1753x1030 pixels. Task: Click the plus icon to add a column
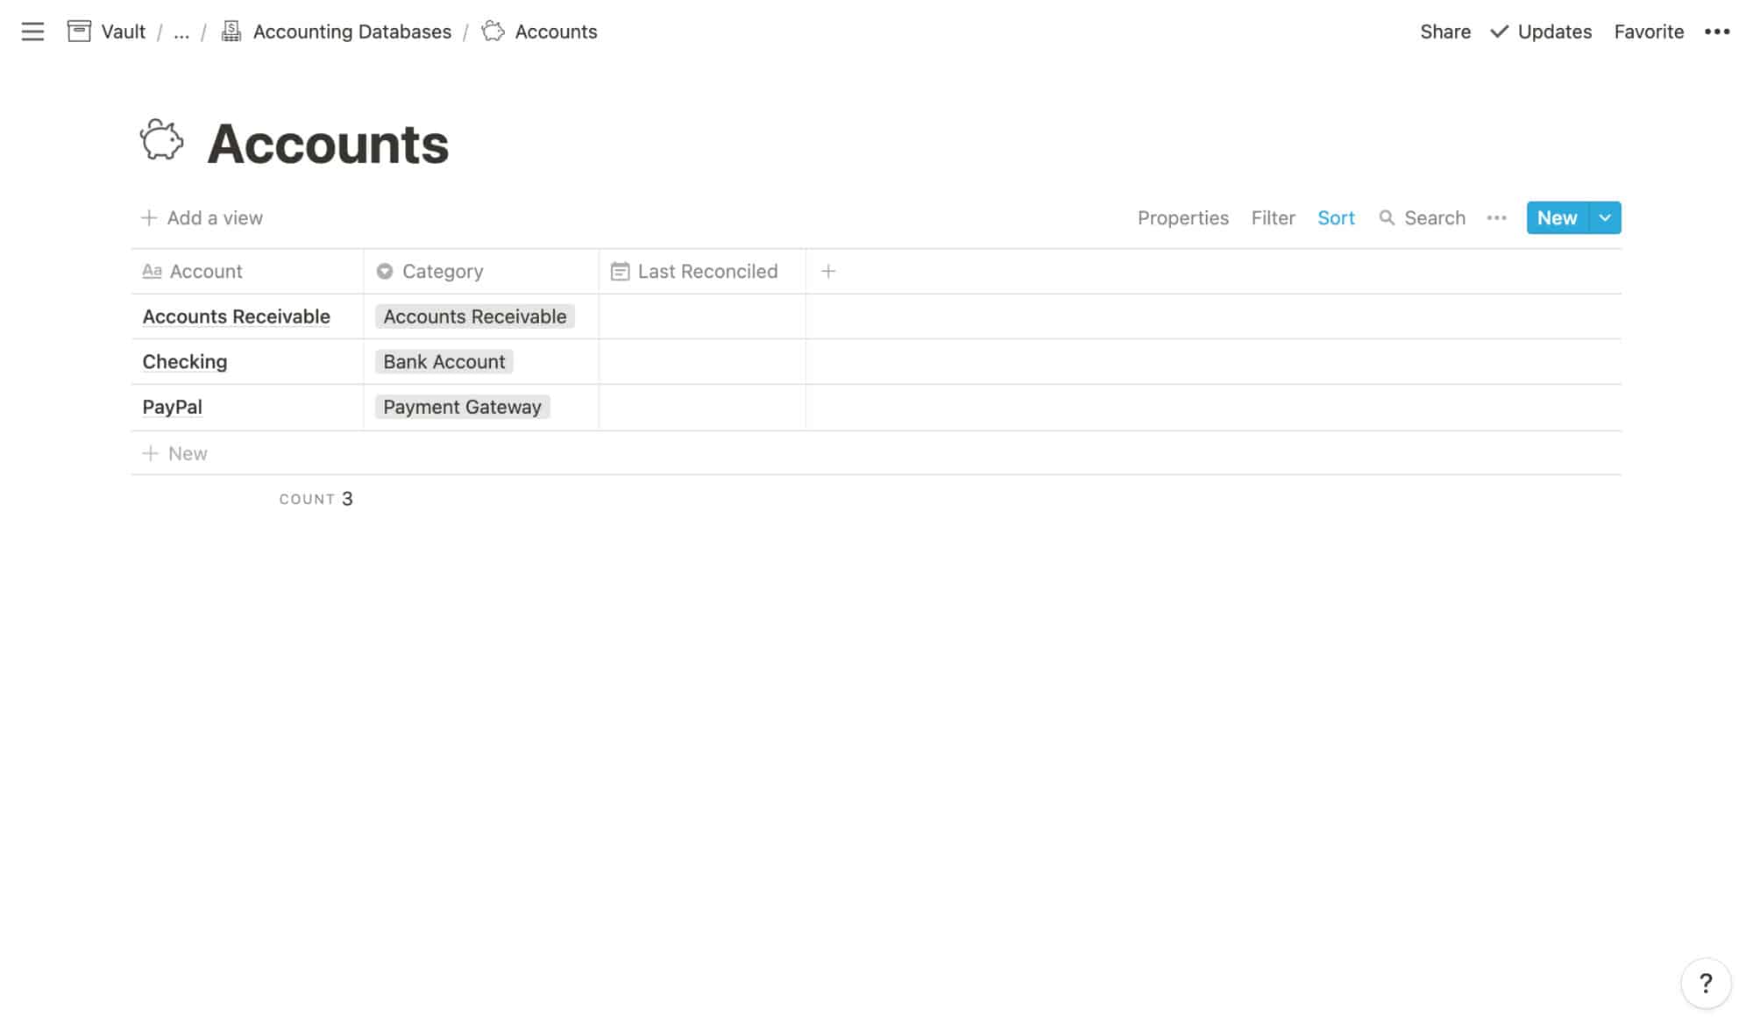pos(827,272)
